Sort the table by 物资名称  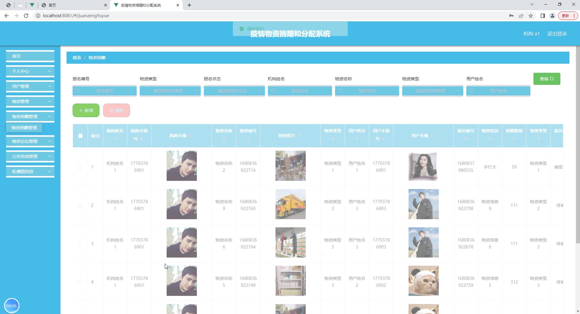click(224, 139)
